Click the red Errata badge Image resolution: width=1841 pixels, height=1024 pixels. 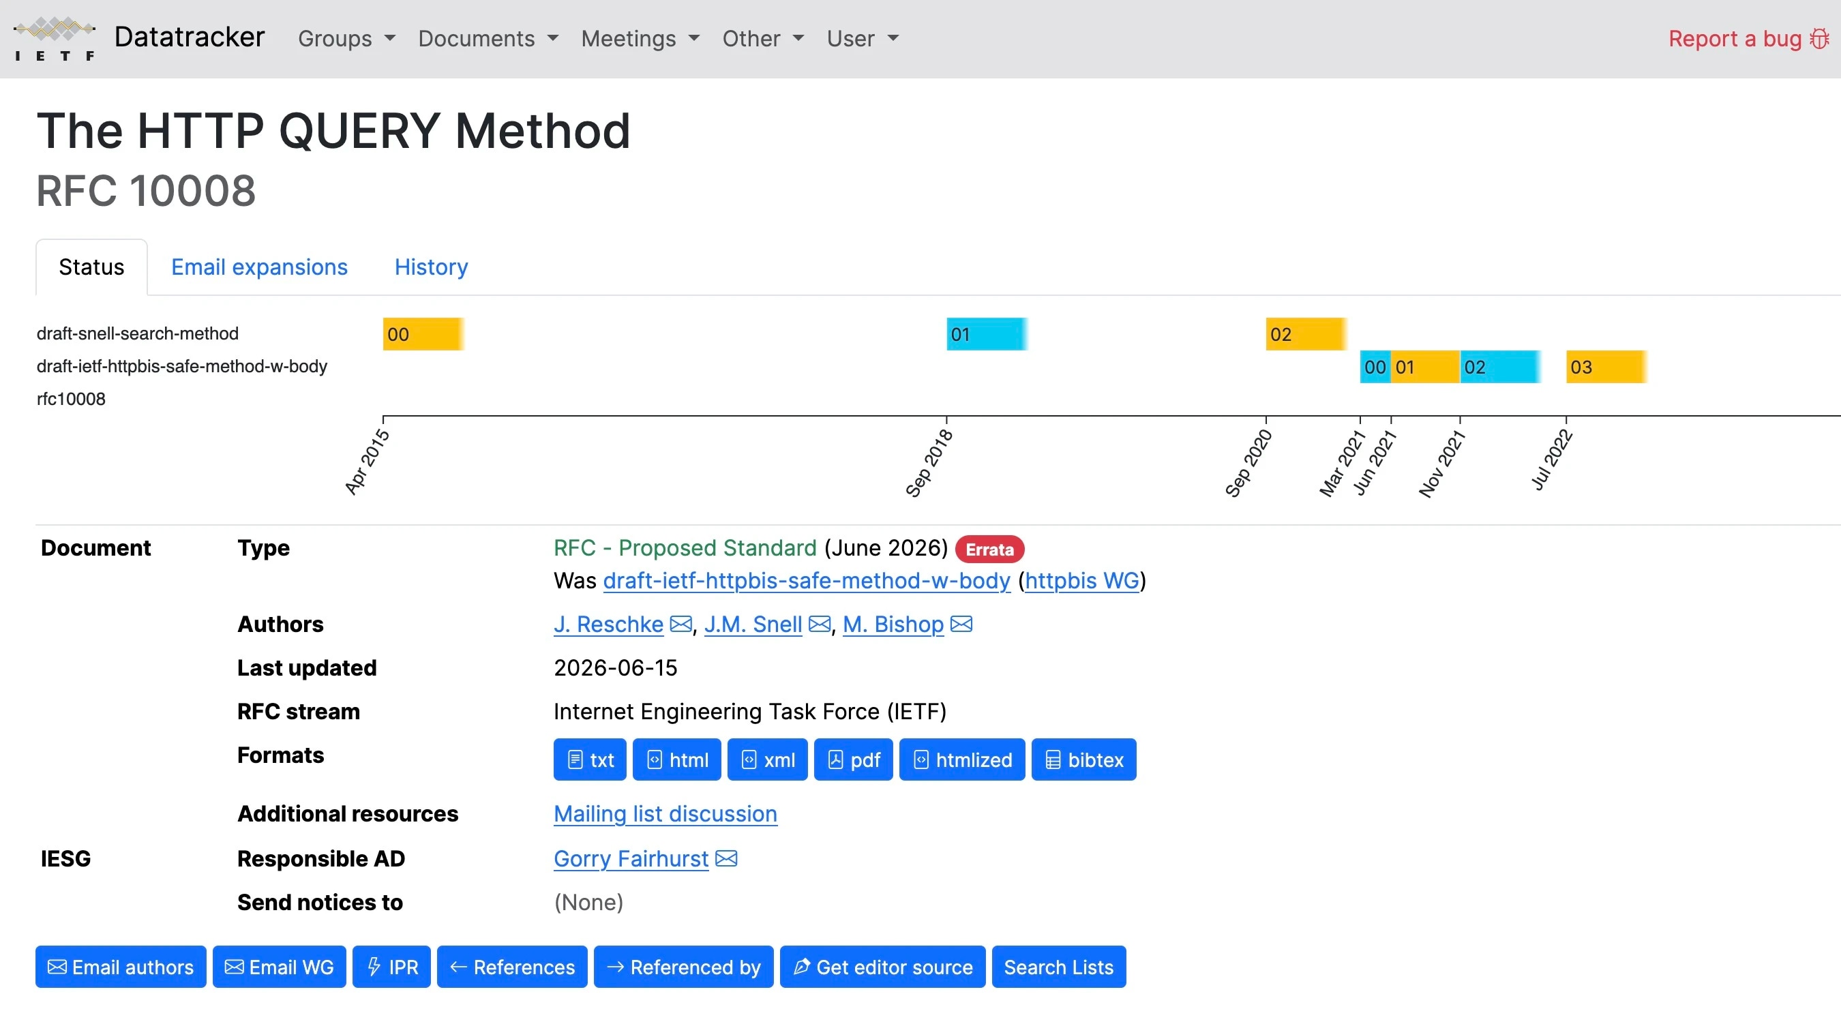click(x=990, y=549)
